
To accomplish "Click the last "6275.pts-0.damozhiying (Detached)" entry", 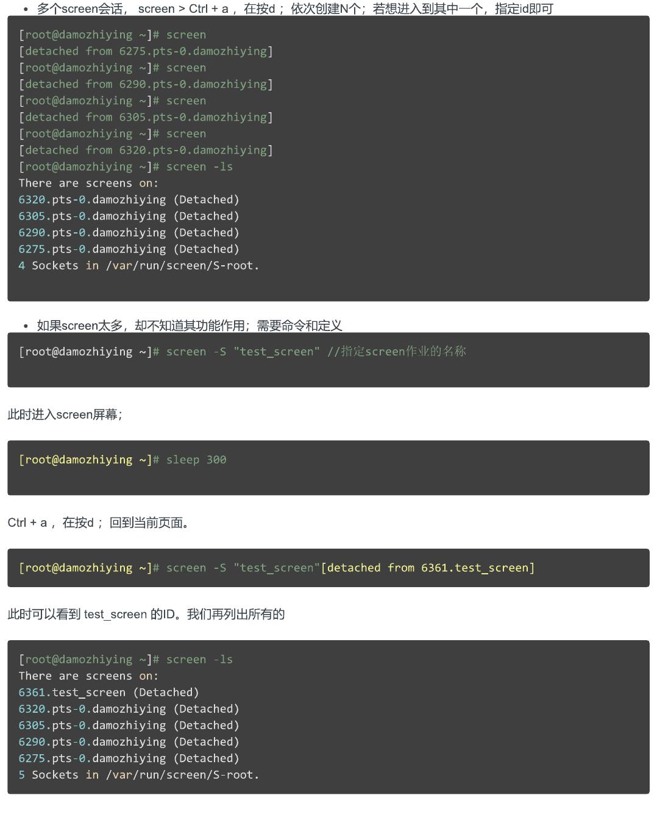I will point(129,758).
